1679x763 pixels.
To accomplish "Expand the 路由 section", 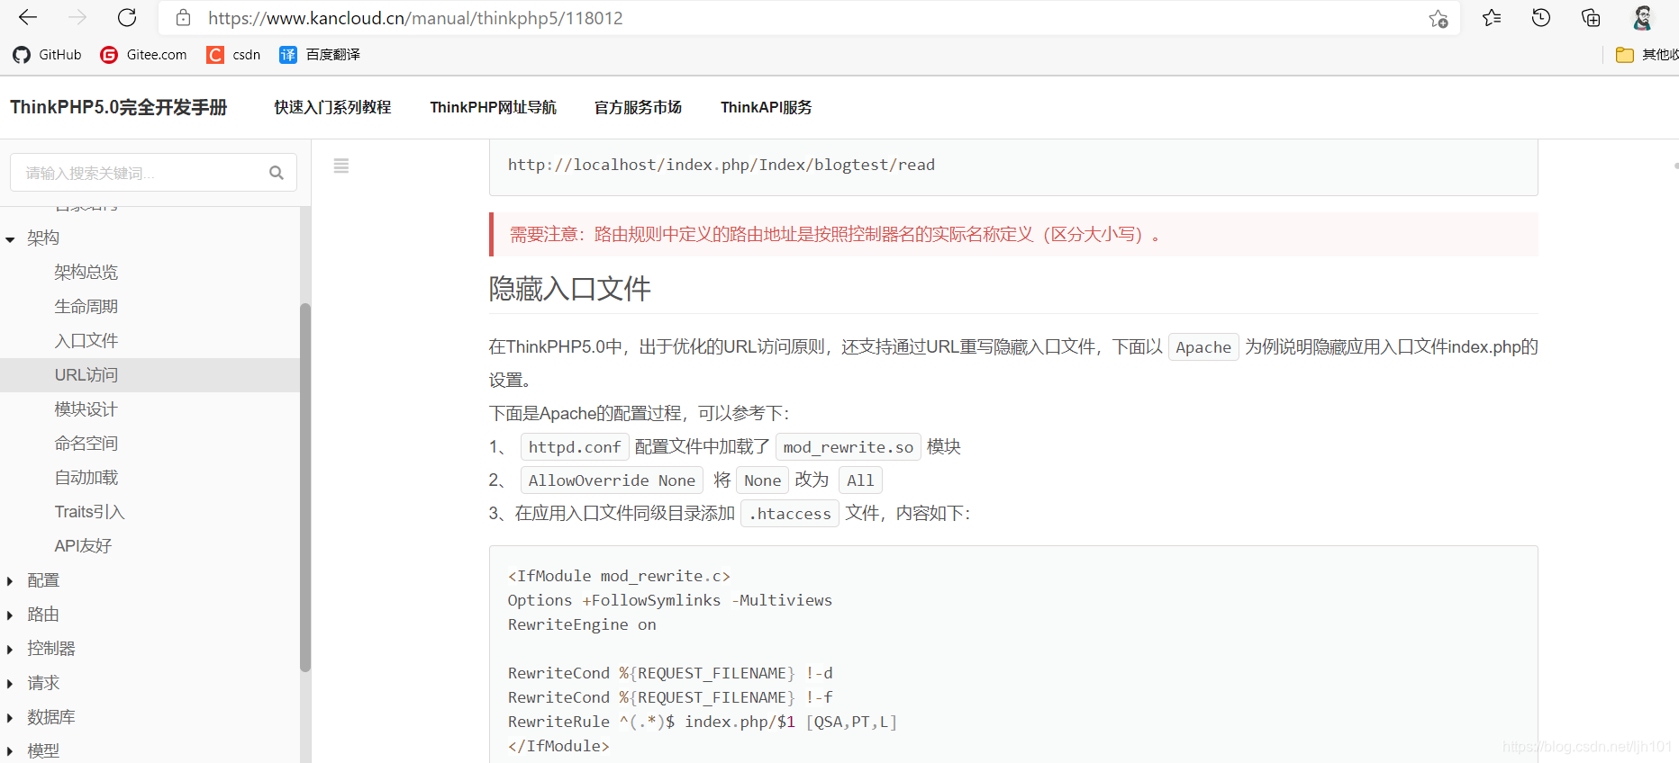I will (x=10, y=615).
